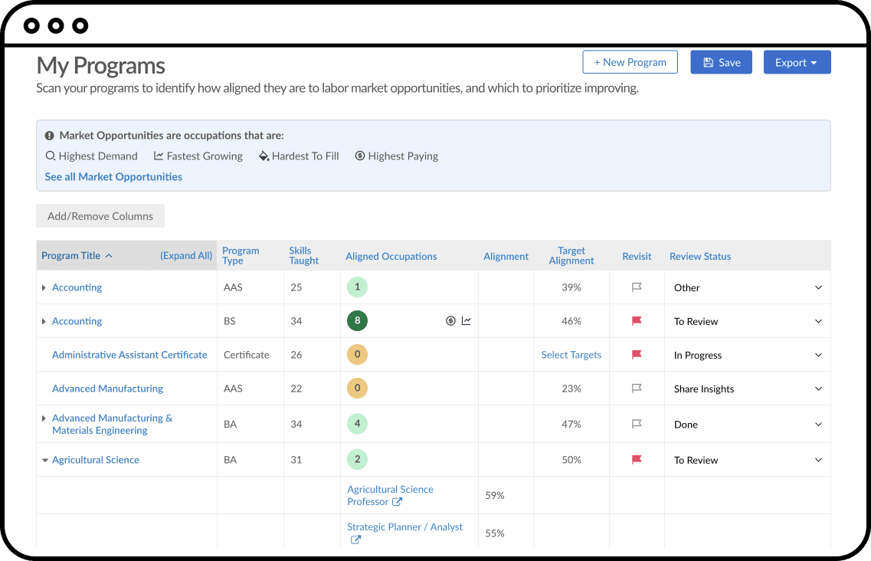Click the green badge showing 8 aligned occupations

click(x=357, y=321)
